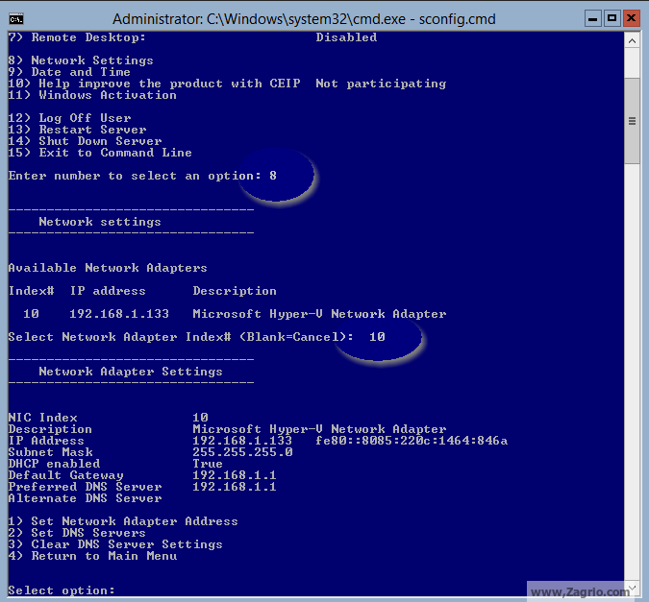Click IPv6 address 'fe80::8085:220c:1464:846a'

[x=412, y=441]
